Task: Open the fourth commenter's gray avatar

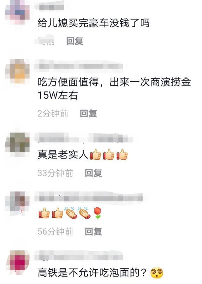Action: click(x=17, y=204)
